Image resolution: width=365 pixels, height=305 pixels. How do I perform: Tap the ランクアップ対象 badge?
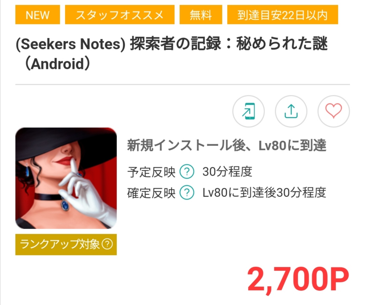coord(66,245)
